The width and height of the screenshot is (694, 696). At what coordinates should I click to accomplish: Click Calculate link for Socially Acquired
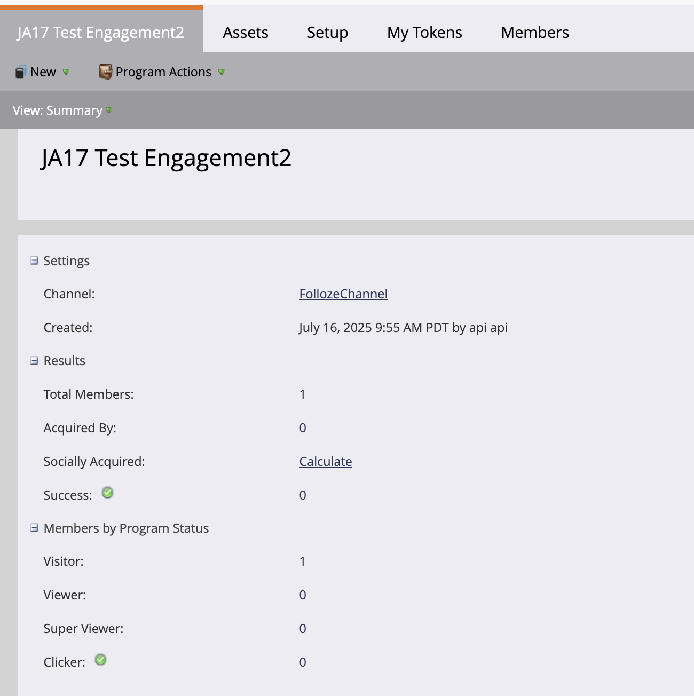pos(326,462)
